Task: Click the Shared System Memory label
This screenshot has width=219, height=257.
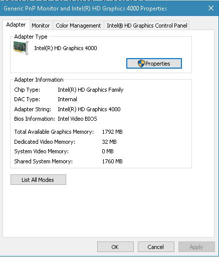Action: coord(44,161)
